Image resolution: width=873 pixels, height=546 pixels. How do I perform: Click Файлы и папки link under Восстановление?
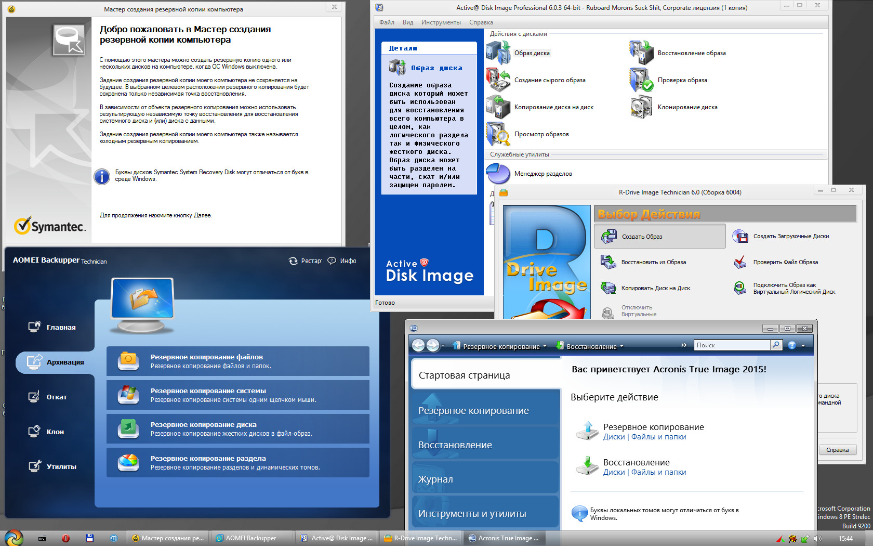[658, 472]
